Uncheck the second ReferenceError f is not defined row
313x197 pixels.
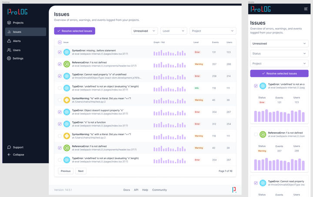tap(60, 148)
